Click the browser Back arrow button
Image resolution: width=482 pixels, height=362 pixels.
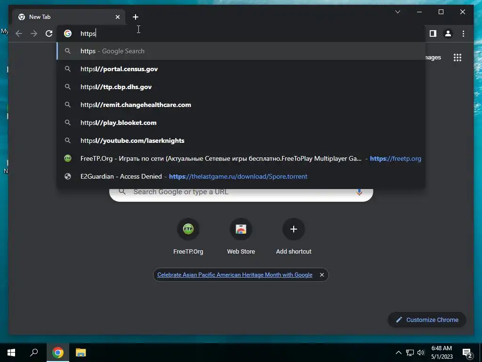pyautogui.click(x=19, y=33)
